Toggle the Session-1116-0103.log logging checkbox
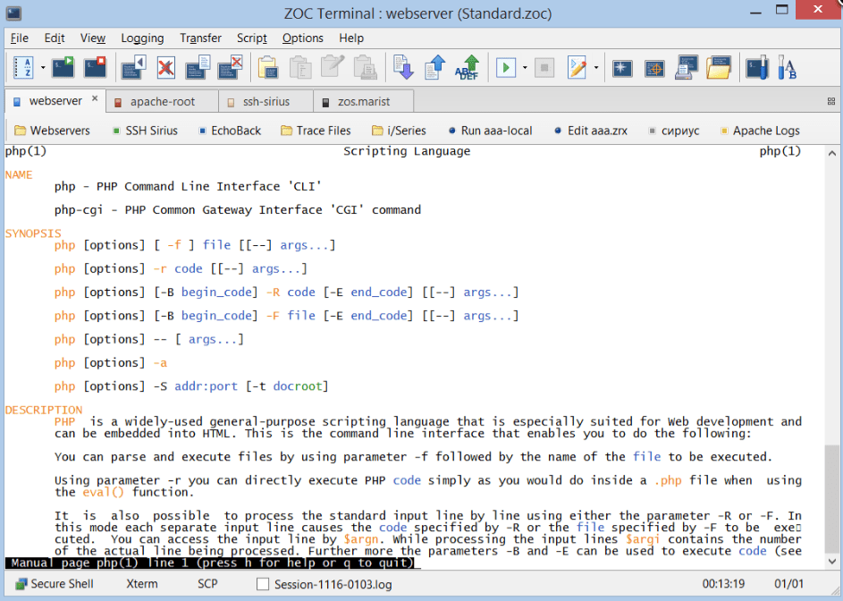 click(x=263, y=584)
